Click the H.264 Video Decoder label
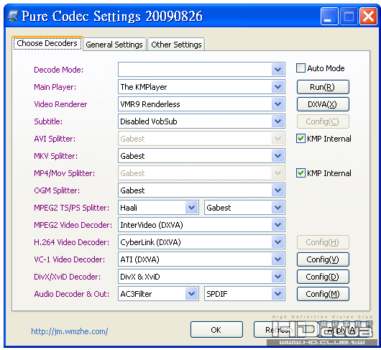This screenshot has width=381, height=350. pos(71,242)
